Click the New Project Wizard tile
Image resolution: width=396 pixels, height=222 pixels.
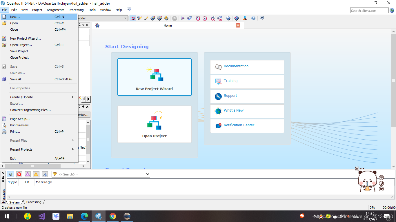[155, 77]
